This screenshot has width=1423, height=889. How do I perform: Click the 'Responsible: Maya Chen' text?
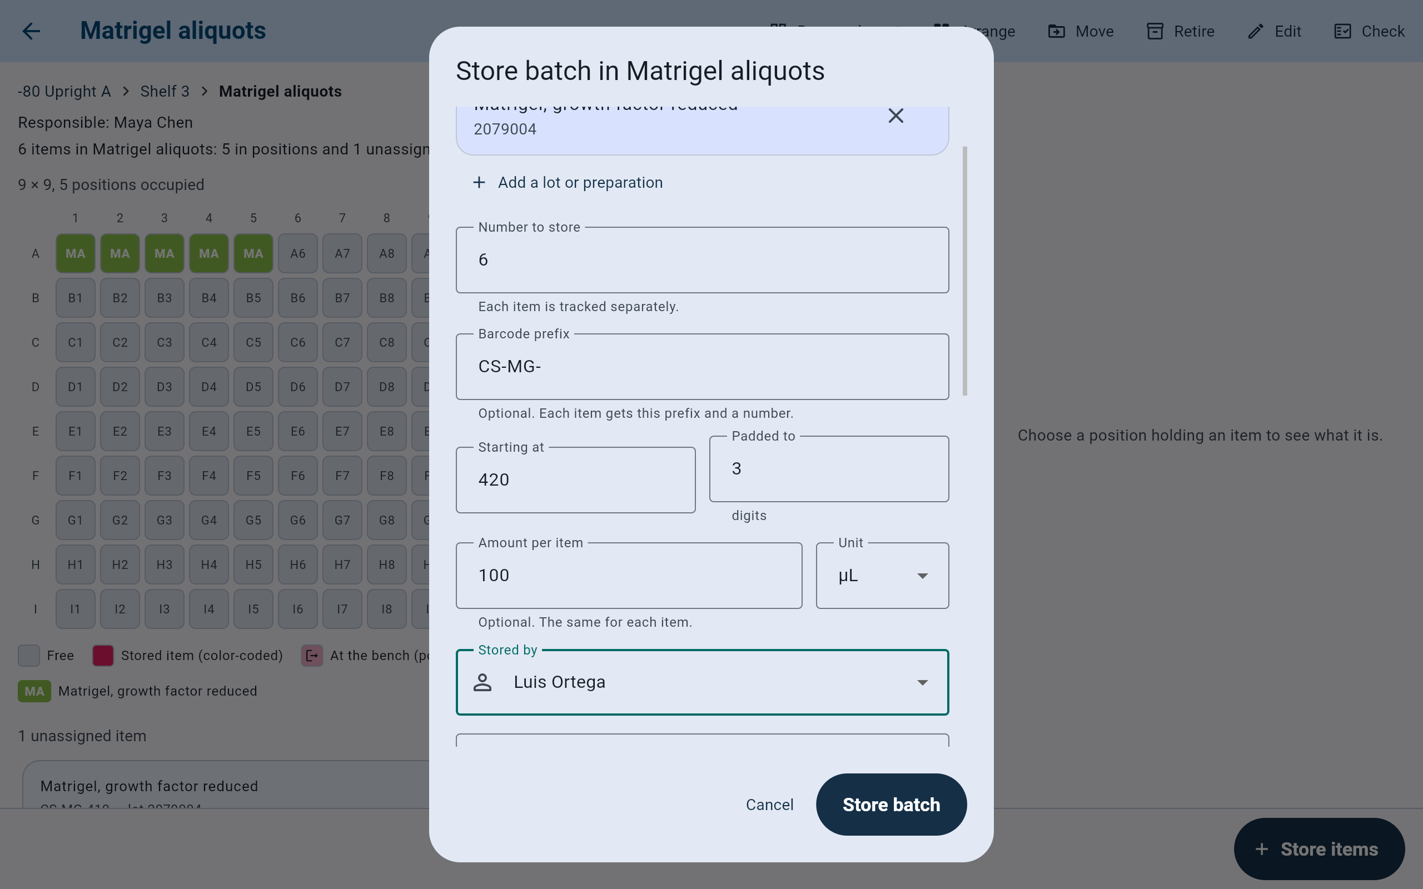pos(105,122)
